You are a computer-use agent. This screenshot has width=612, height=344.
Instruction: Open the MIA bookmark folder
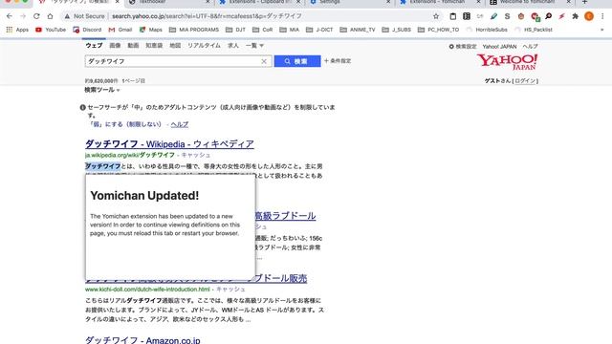point(289,30)
